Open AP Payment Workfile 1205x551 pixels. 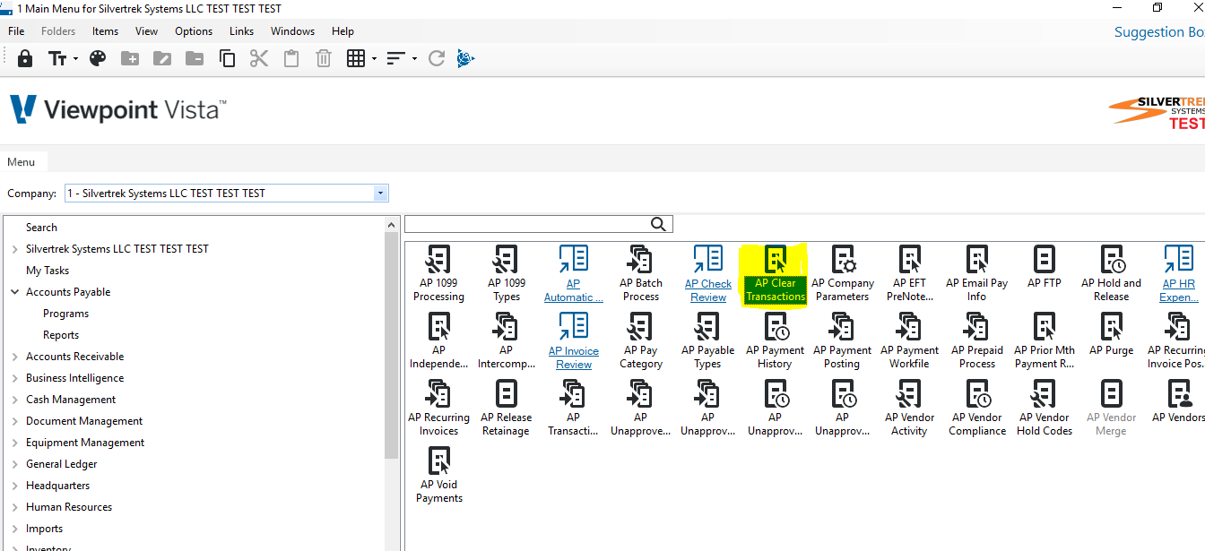(909, 340)
